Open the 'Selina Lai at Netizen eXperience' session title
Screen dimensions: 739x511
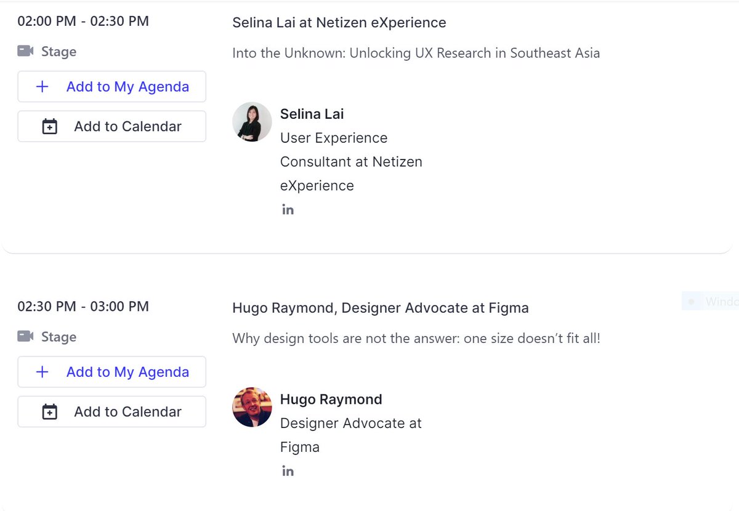click(339, 23)
